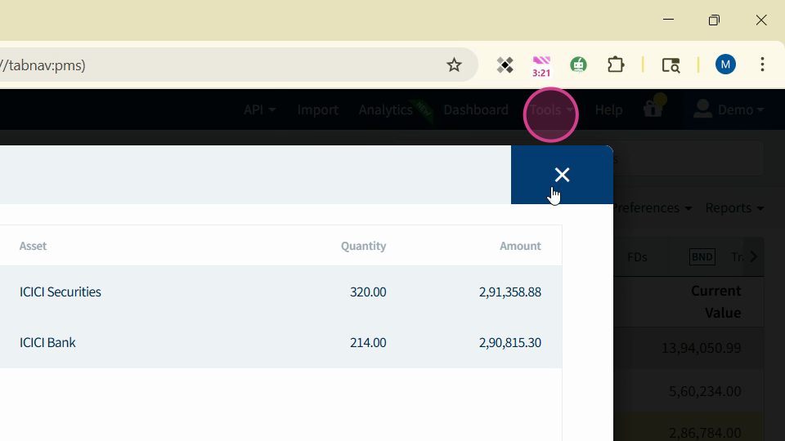Bookmark this page with the star icon

click(x=454, y=65)
